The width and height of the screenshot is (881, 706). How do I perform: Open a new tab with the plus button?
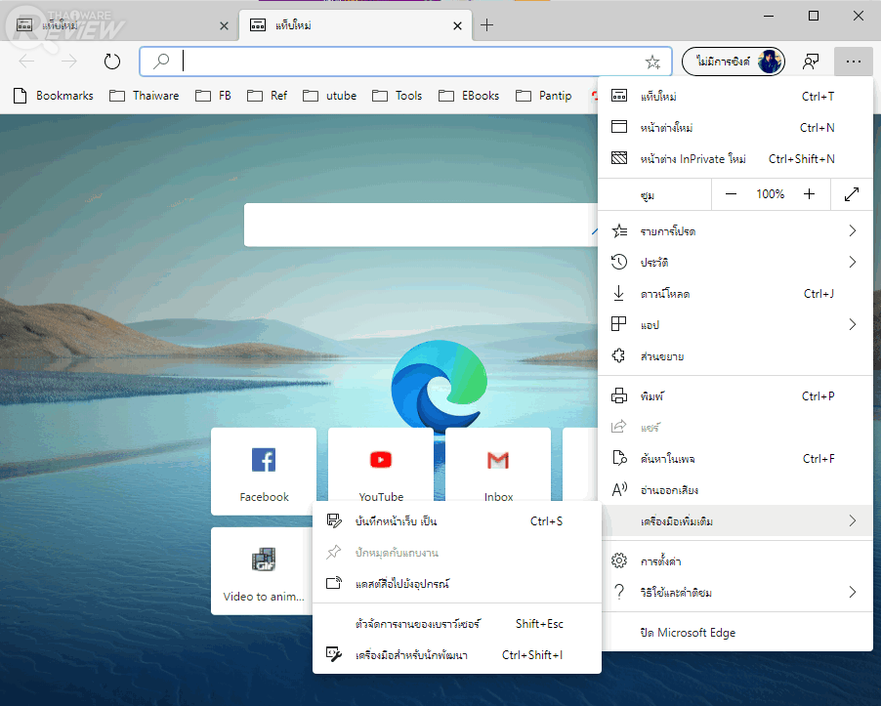tap(486, 24)
